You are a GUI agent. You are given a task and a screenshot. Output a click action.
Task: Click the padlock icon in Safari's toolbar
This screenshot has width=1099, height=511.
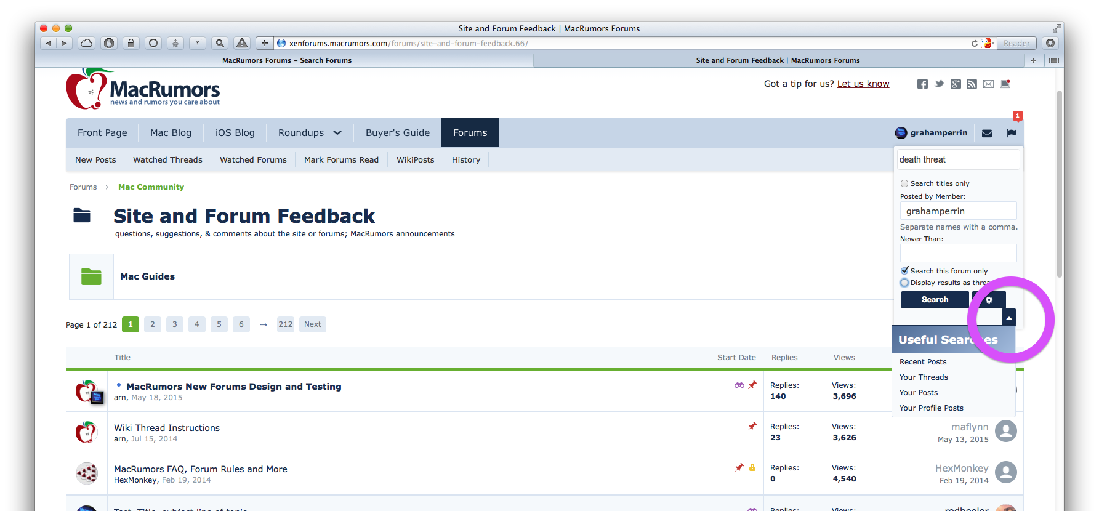click(131, 43)
